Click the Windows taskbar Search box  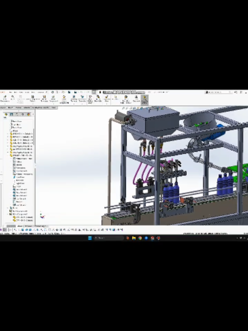pos(109,238)
